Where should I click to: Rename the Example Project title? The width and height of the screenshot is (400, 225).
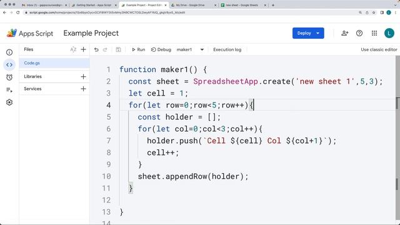click(x=91, y=33)
